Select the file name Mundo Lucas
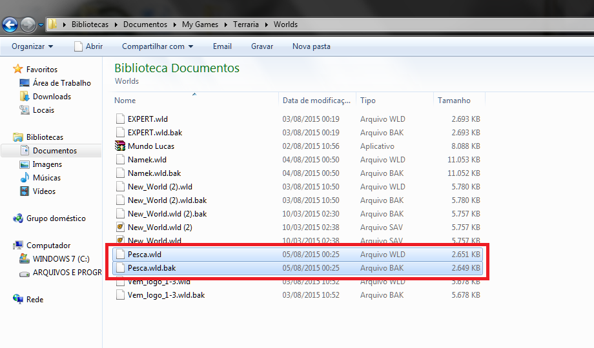Image resolution: width=594 pixels, height=348 pixels. click(151, 146)
